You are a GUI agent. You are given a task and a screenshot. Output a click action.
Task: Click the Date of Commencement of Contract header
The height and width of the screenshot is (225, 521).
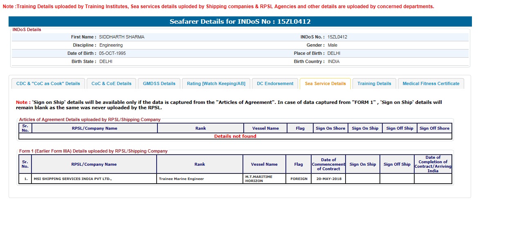click(x=328, y=164)
